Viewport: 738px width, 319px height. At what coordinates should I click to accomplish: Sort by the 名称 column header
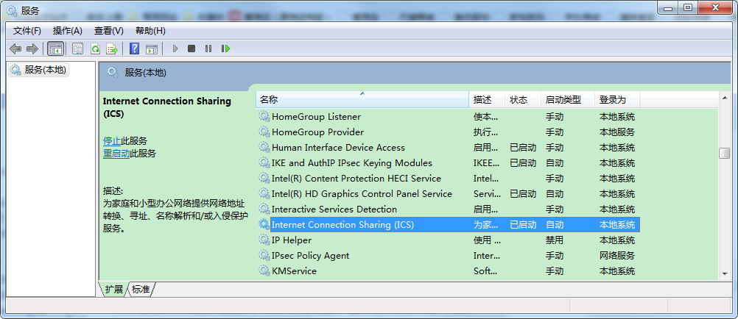coord(362,100)
